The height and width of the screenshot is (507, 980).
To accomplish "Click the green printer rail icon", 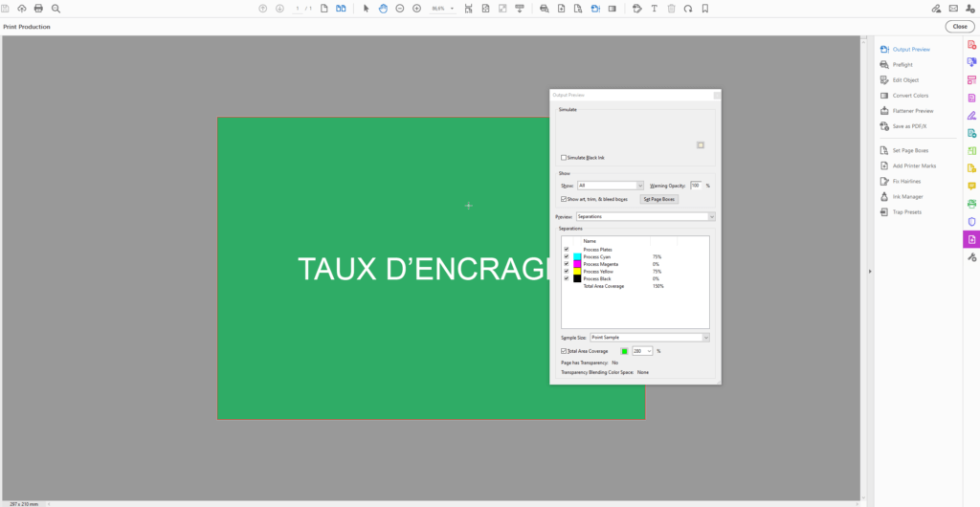I will pyautogui.click(x=972, y=204).
